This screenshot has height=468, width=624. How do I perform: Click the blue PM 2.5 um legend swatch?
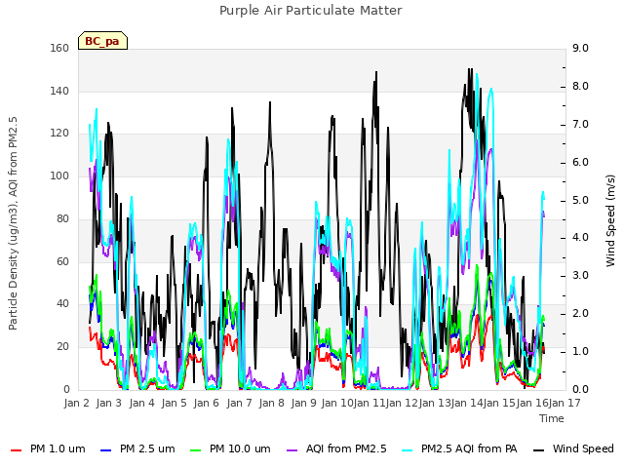coord(106,450)
